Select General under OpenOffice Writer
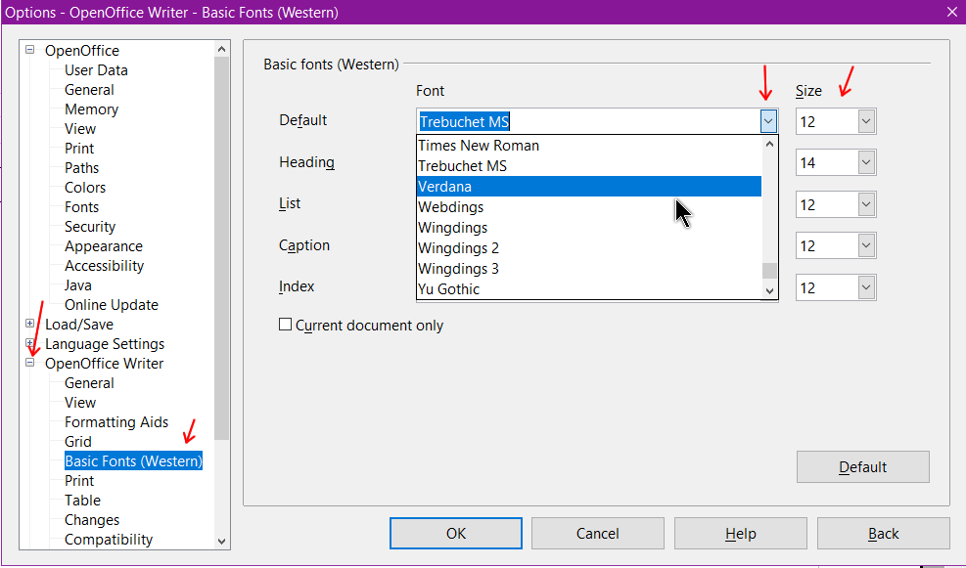The height and width of the screenshot is (568, 966). tap(89, 383)
